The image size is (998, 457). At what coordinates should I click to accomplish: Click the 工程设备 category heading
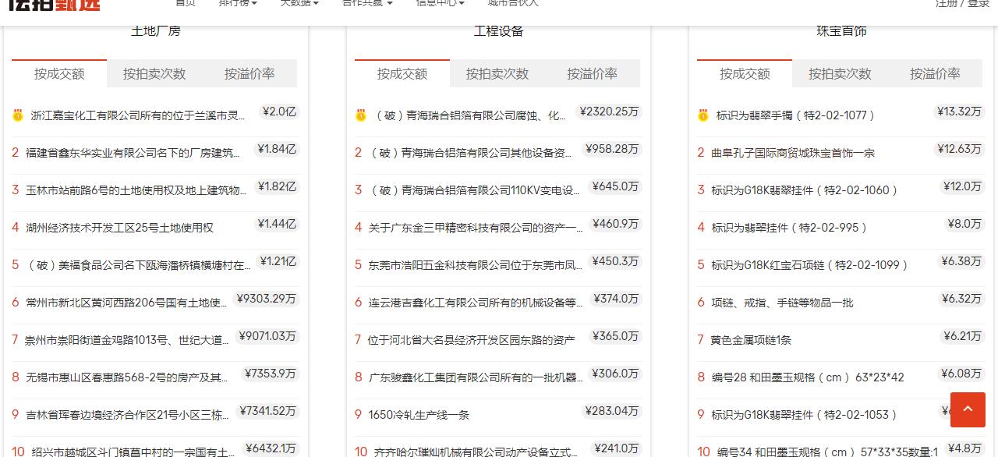click(x=499, y=31)
